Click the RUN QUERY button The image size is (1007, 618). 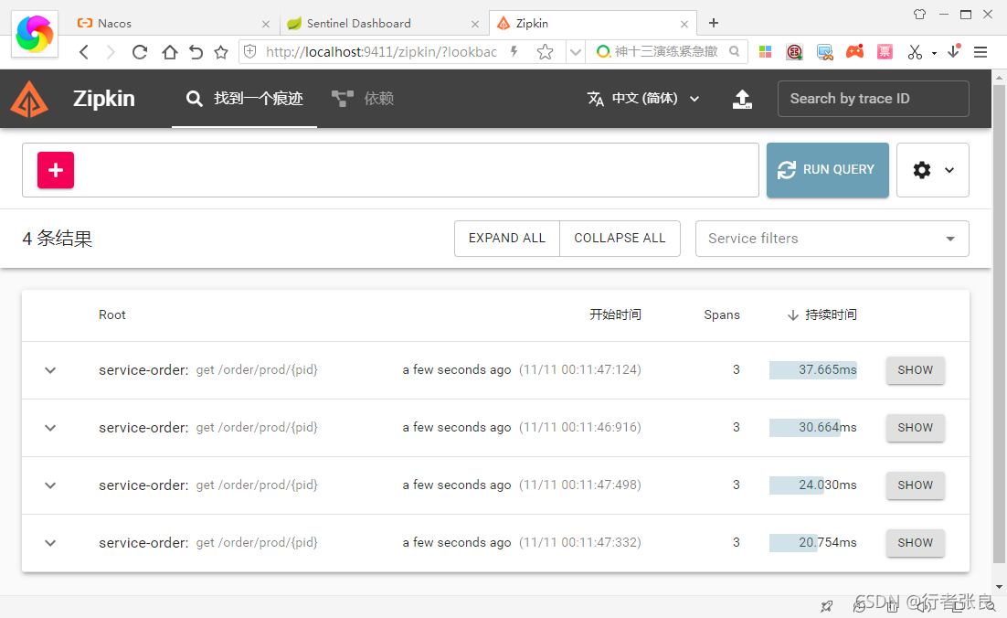pyautogui.click(x=827, y=170)
